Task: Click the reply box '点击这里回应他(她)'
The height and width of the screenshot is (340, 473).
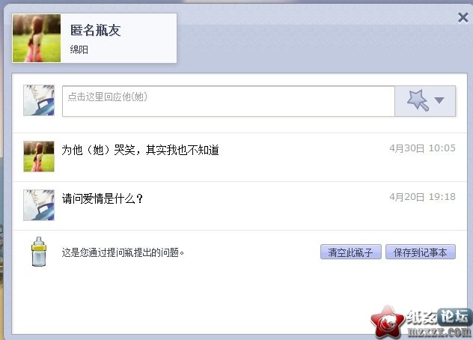Action: point(228,101)
